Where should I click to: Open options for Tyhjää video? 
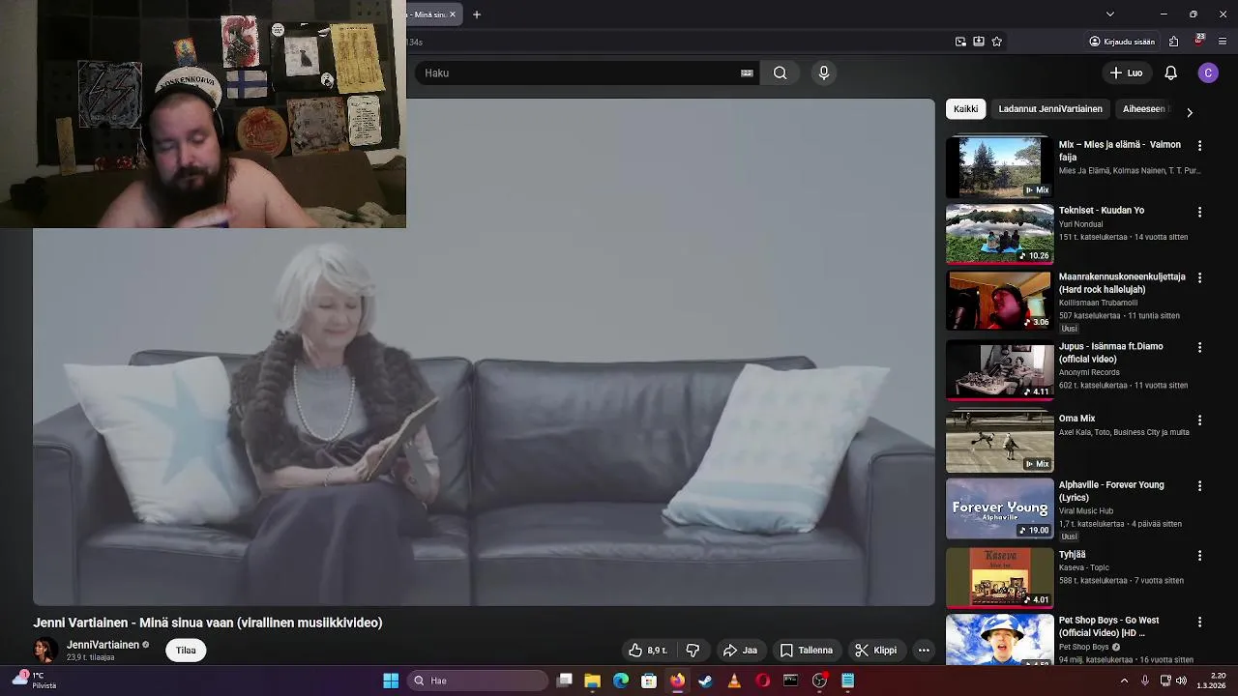point(1200,556)
